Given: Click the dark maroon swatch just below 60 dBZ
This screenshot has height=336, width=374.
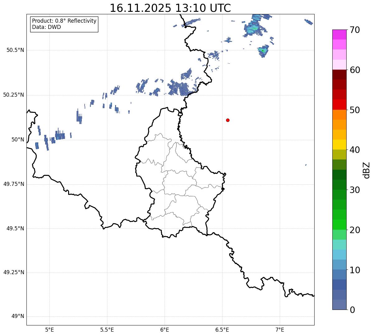Looking at the screenshot, I should pos(339,75).
